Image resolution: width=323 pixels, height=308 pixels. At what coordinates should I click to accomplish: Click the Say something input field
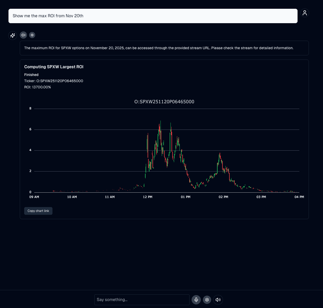point(142,300)
